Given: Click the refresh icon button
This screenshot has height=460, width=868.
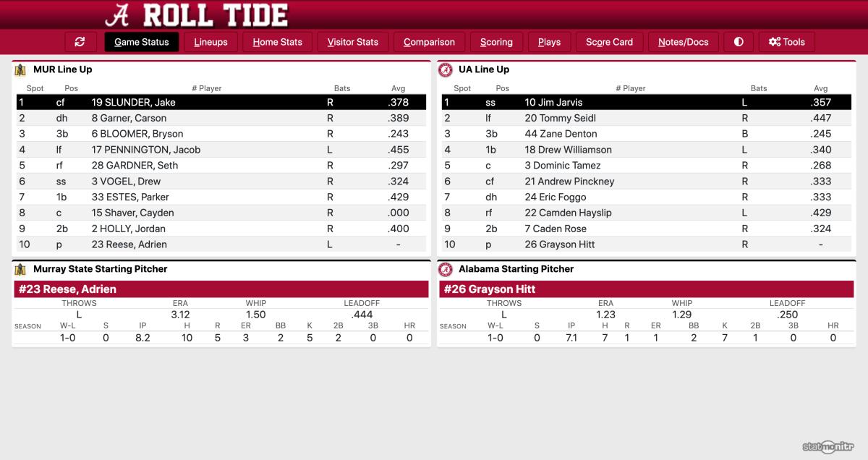Looking at the screenshot, I should tap(80, 42).
